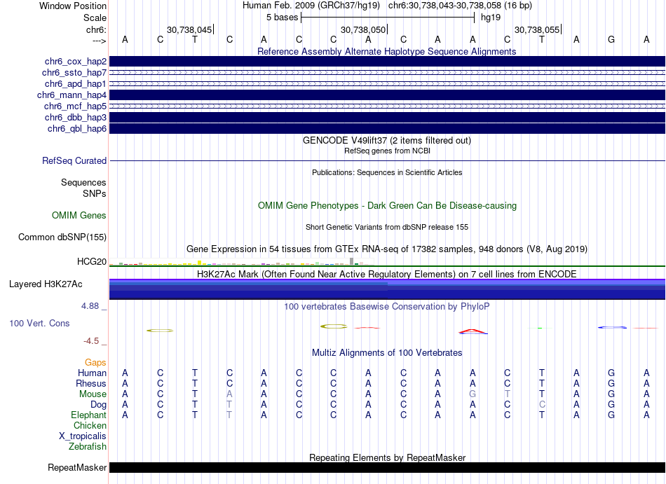666x484 pixels.
Task: Click the OMIM Genes label
Action: 79,216
